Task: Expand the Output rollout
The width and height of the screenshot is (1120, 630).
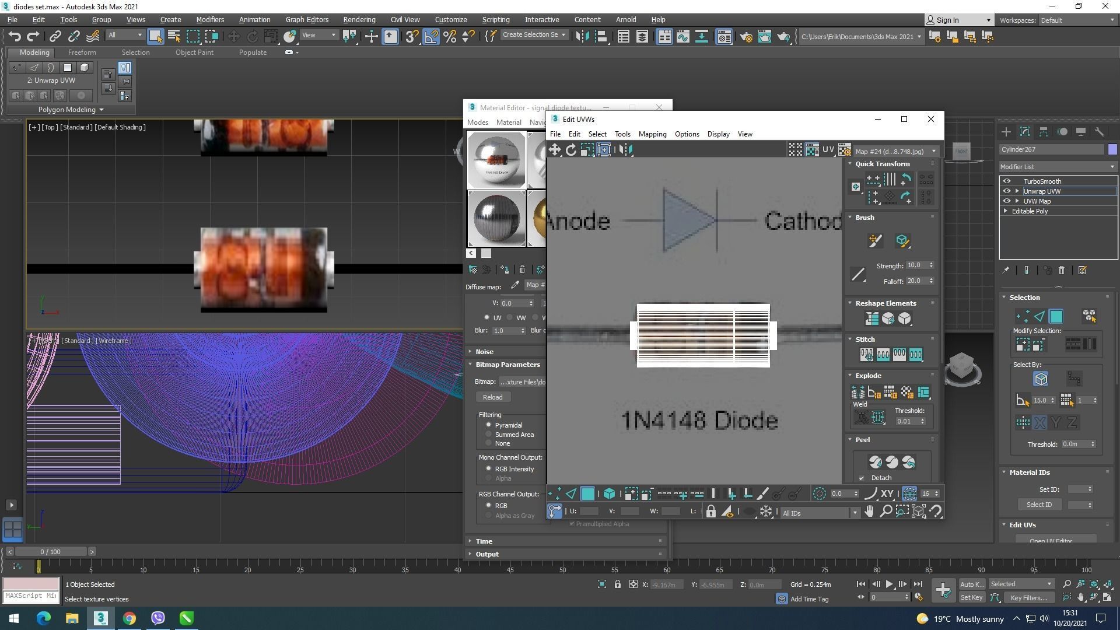Action: [487, 554]
